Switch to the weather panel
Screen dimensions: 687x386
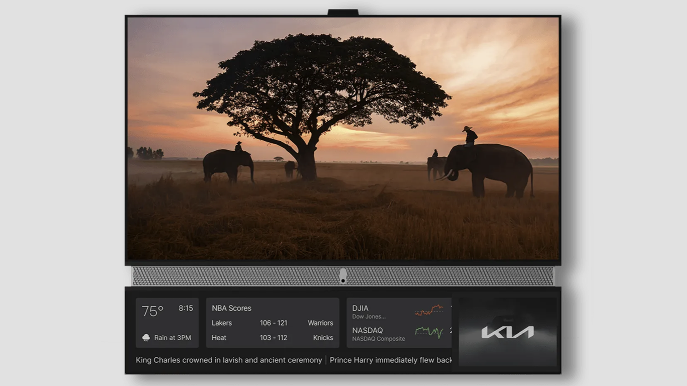click(167, 322)
